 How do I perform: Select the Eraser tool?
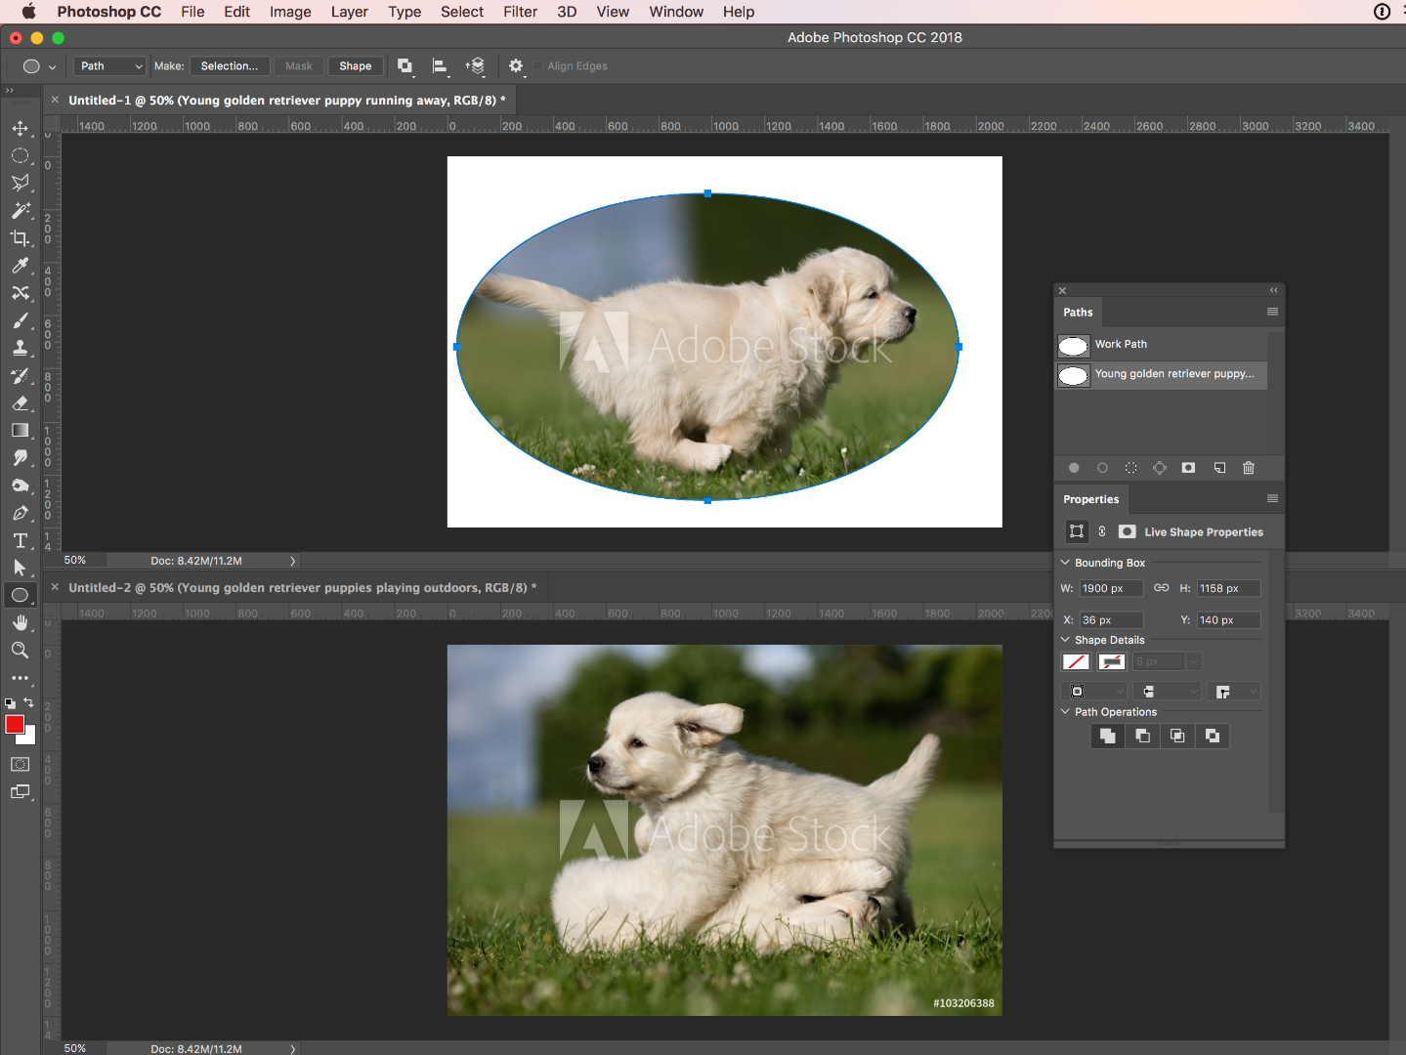[20, 402]
